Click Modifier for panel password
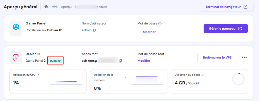The image size is (259, 101). coord(149,32)
